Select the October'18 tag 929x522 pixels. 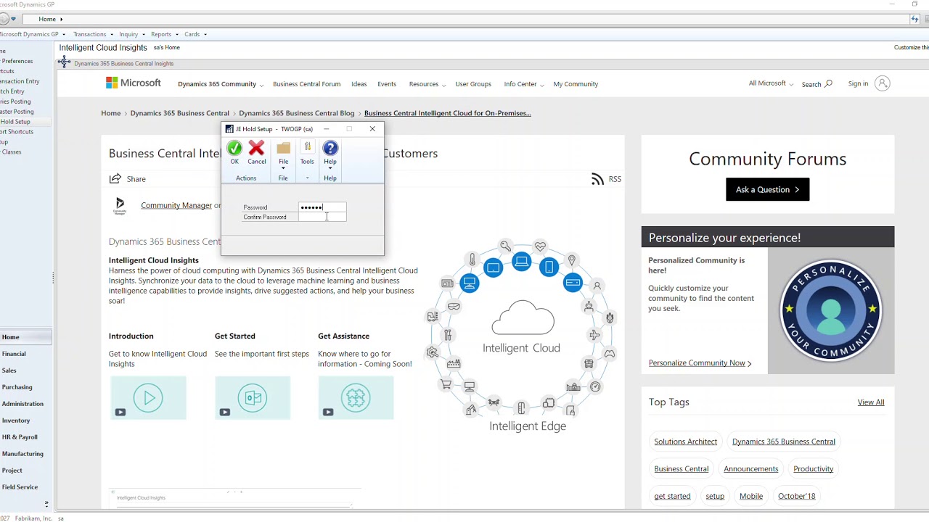click(796, 497)
